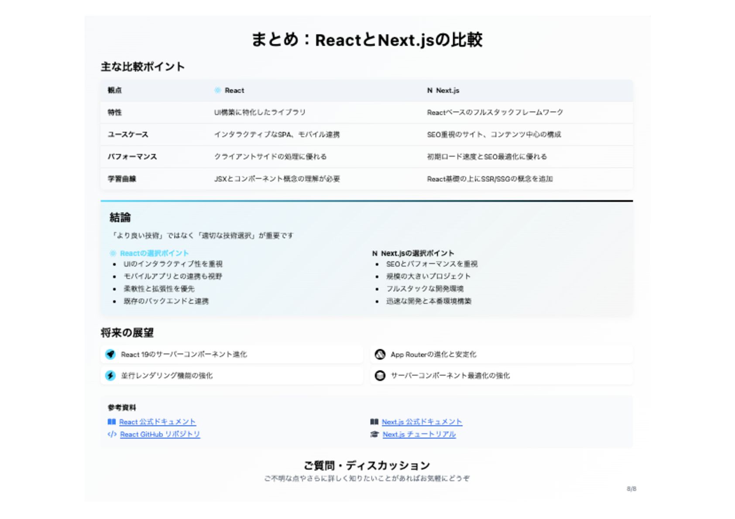Image resolution: width=735 pixels, height=519 pixels.
Task: Click cell インタラクティブなSPA、モバイル連携
Action: [x=277, y=135]
